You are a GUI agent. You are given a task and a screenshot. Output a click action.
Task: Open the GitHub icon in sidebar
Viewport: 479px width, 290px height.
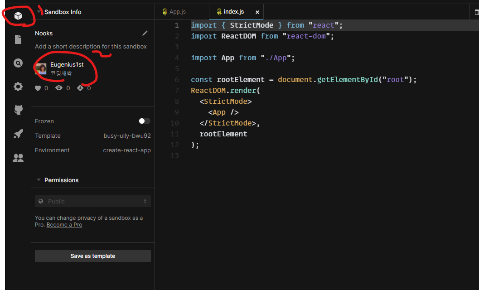18,110
